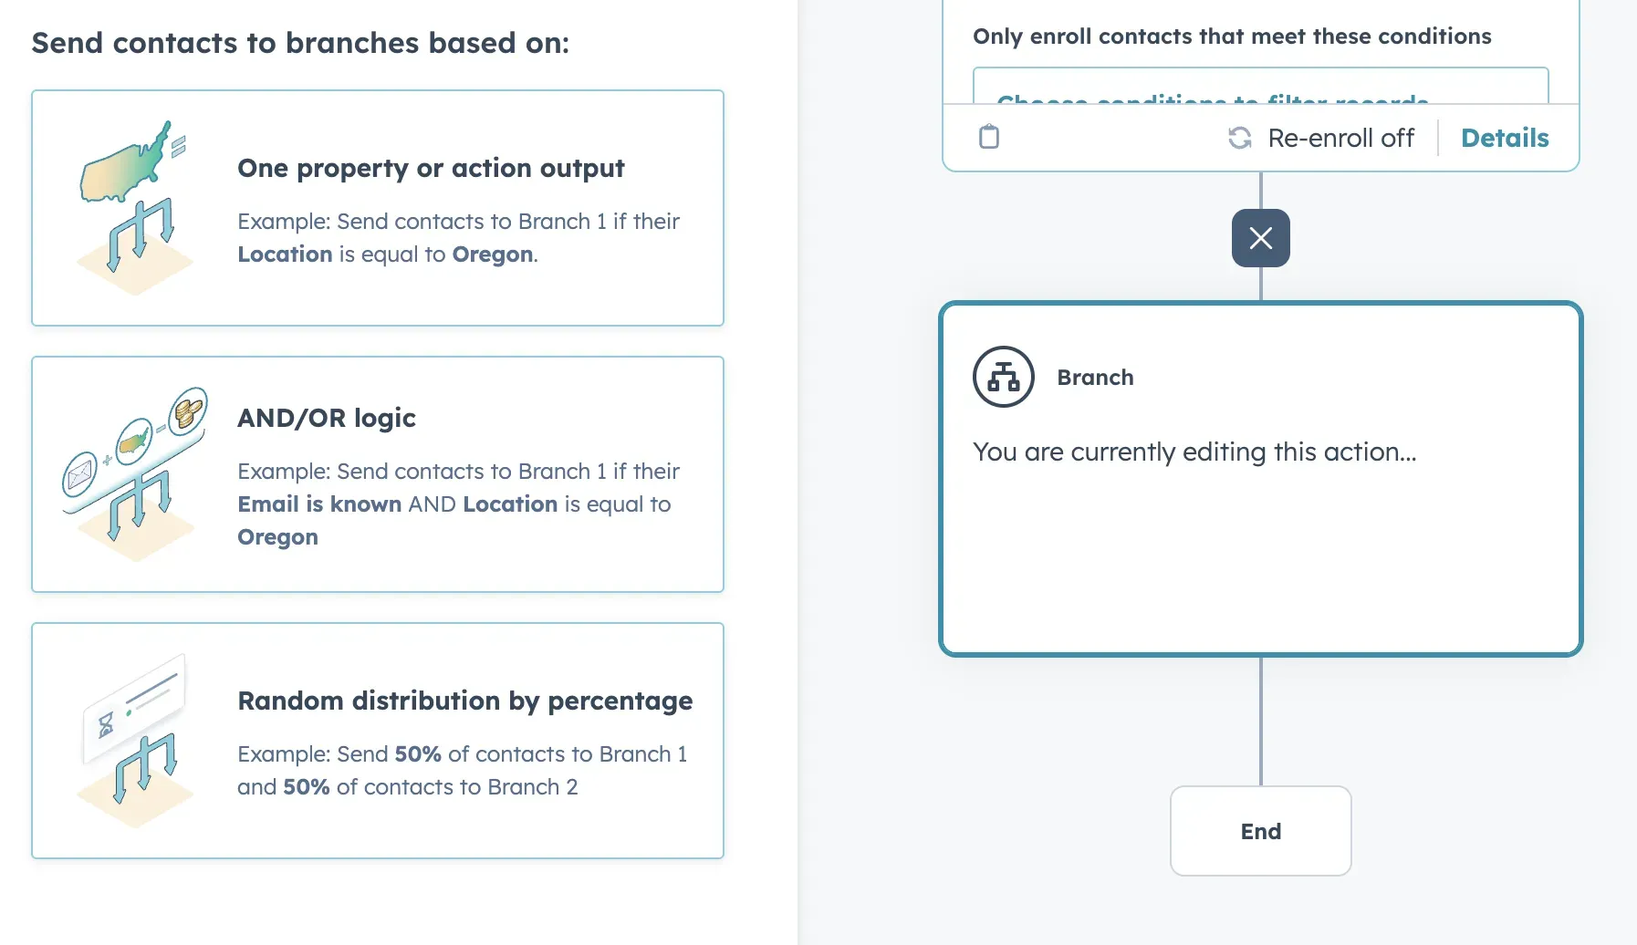Select the One property or action output option
This screenshot has height=945, width=1637.
pyautogui.click(x=378, y=208)
